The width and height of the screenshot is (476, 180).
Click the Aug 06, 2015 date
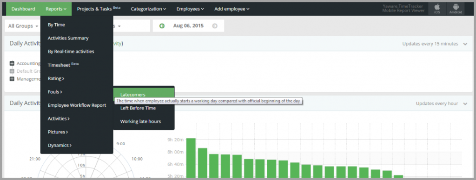pos(188,26)
